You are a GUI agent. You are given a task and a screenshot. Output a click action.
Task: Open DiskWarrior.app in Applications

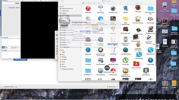(x=150, y=29)
